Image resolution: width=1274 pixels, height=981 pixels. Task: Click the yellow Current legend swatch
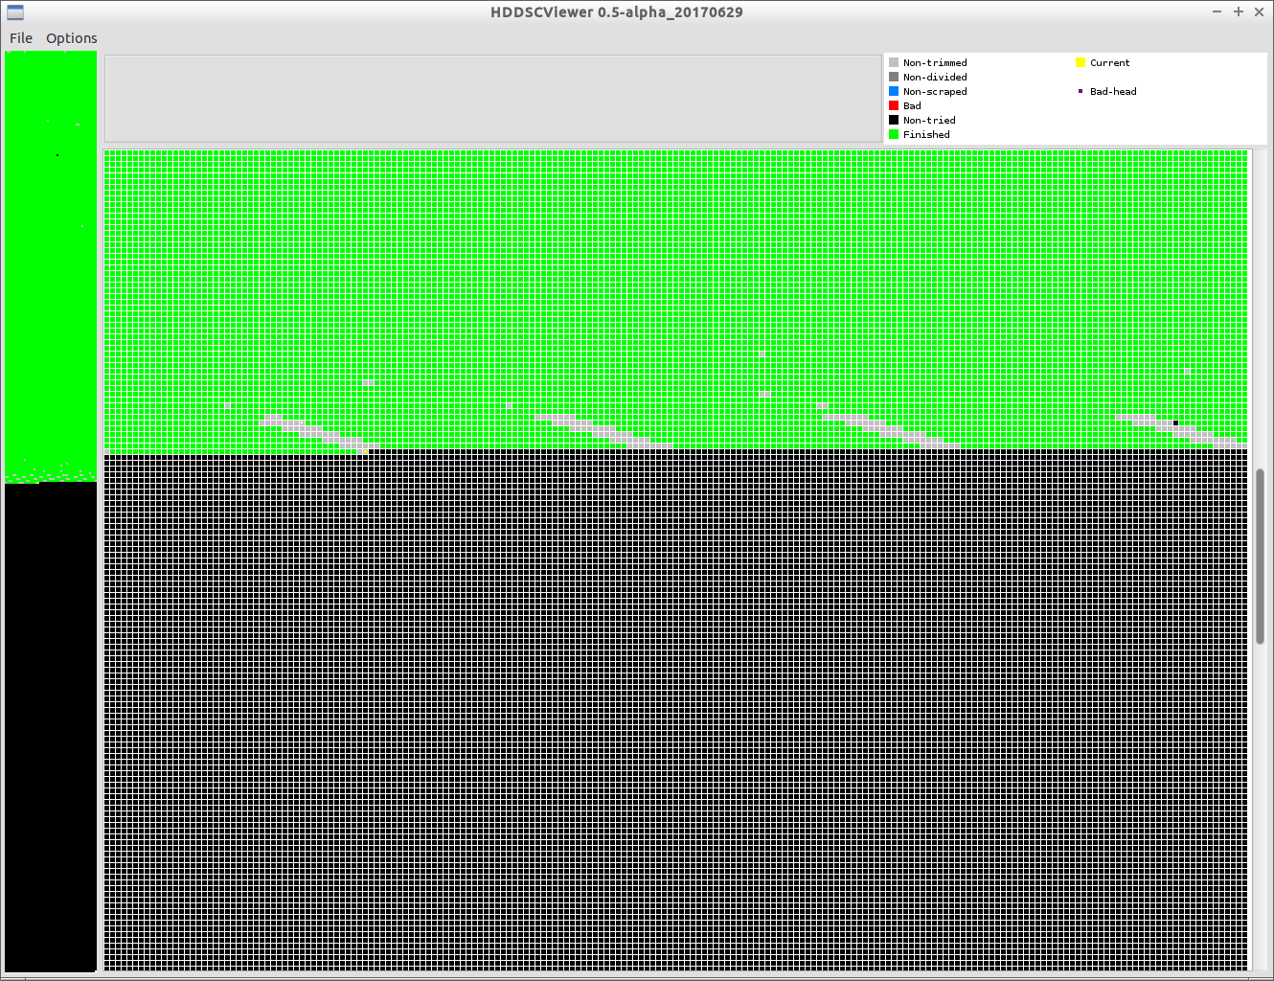pyautogui.click(x=1081, y=62)
